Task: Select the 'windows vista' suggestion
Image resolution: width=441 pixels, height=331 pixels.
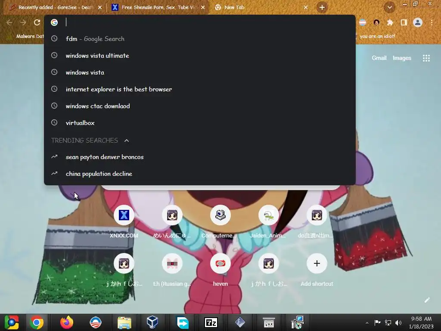Action: (x=200, y=72)
